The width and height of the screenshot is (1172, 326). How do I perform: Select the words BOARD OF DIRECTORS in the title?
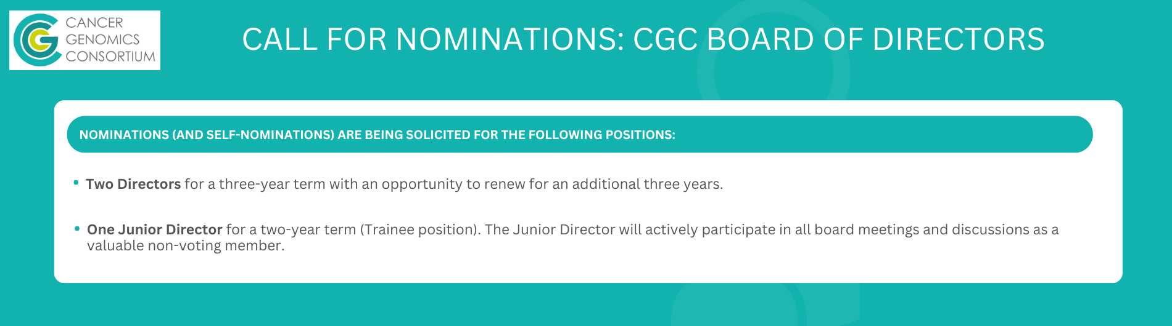(x=875, y=39)
